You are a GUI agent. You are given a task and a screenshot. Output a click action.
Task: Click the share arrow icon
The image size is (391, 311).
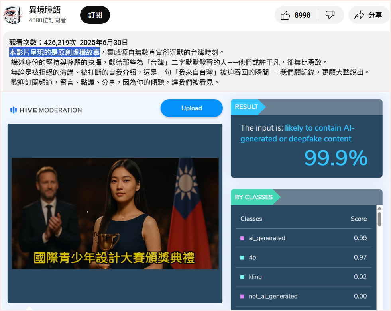click(x=359, y=15)
